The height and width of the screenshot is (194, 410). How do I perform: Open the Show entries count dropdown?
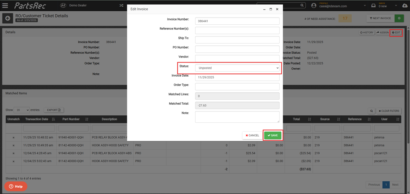click(22, 110)
